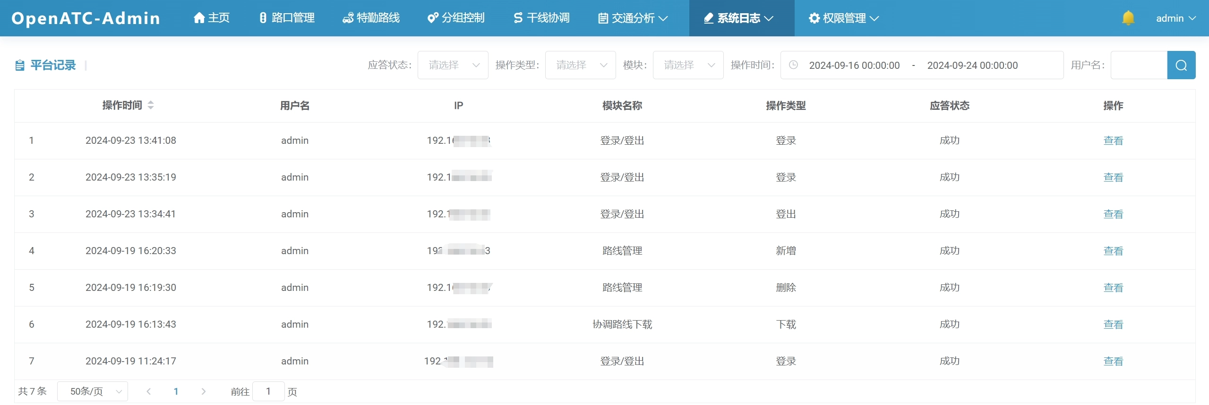Click the 平台记录 clipboard icon
Viewport: 1209px width, 405px height.
[20, 65]
